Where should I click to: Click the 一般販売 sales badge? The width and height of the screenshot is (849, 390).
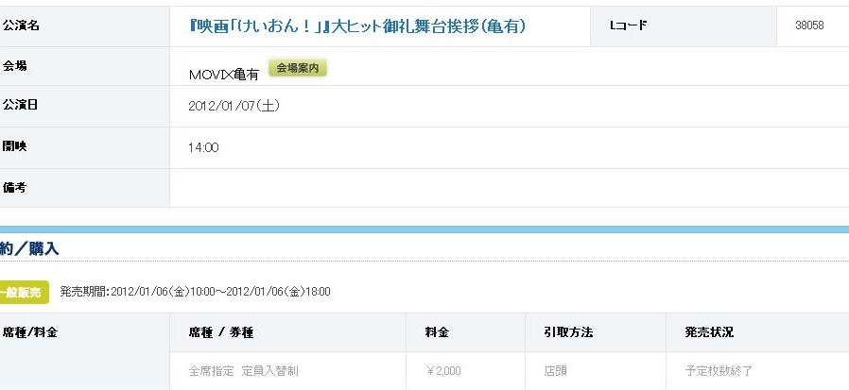pyautogui.click(x=23, y=292)
